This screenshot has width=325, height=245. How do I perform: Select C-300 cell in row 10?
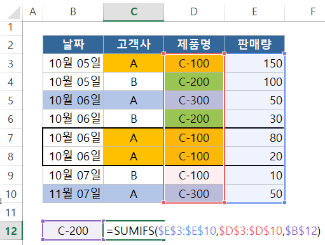(194, 193)
